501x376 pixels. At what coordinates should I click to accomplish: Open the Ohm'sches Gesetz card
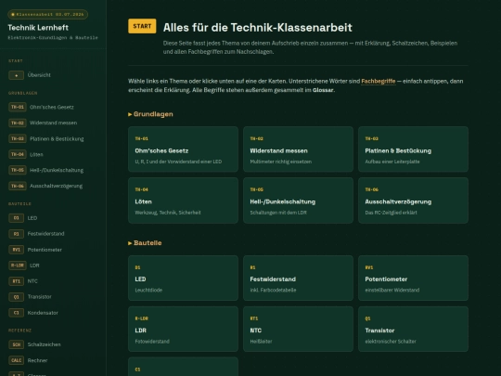(x=183, y=149)
